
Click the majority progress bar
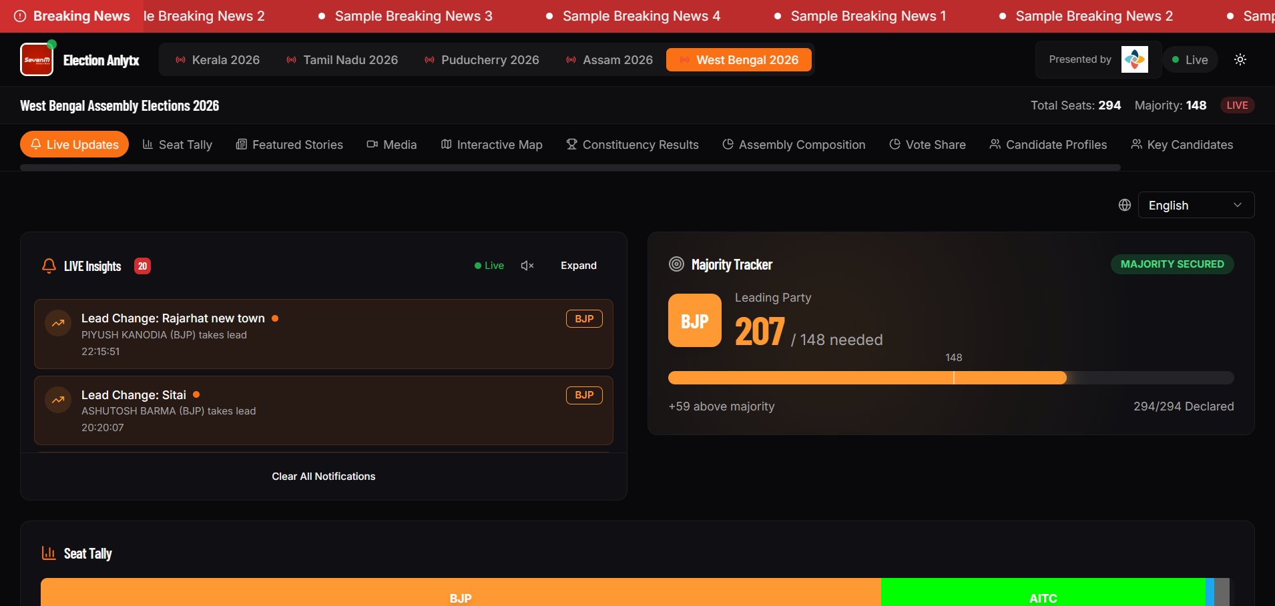click(951, 378)
